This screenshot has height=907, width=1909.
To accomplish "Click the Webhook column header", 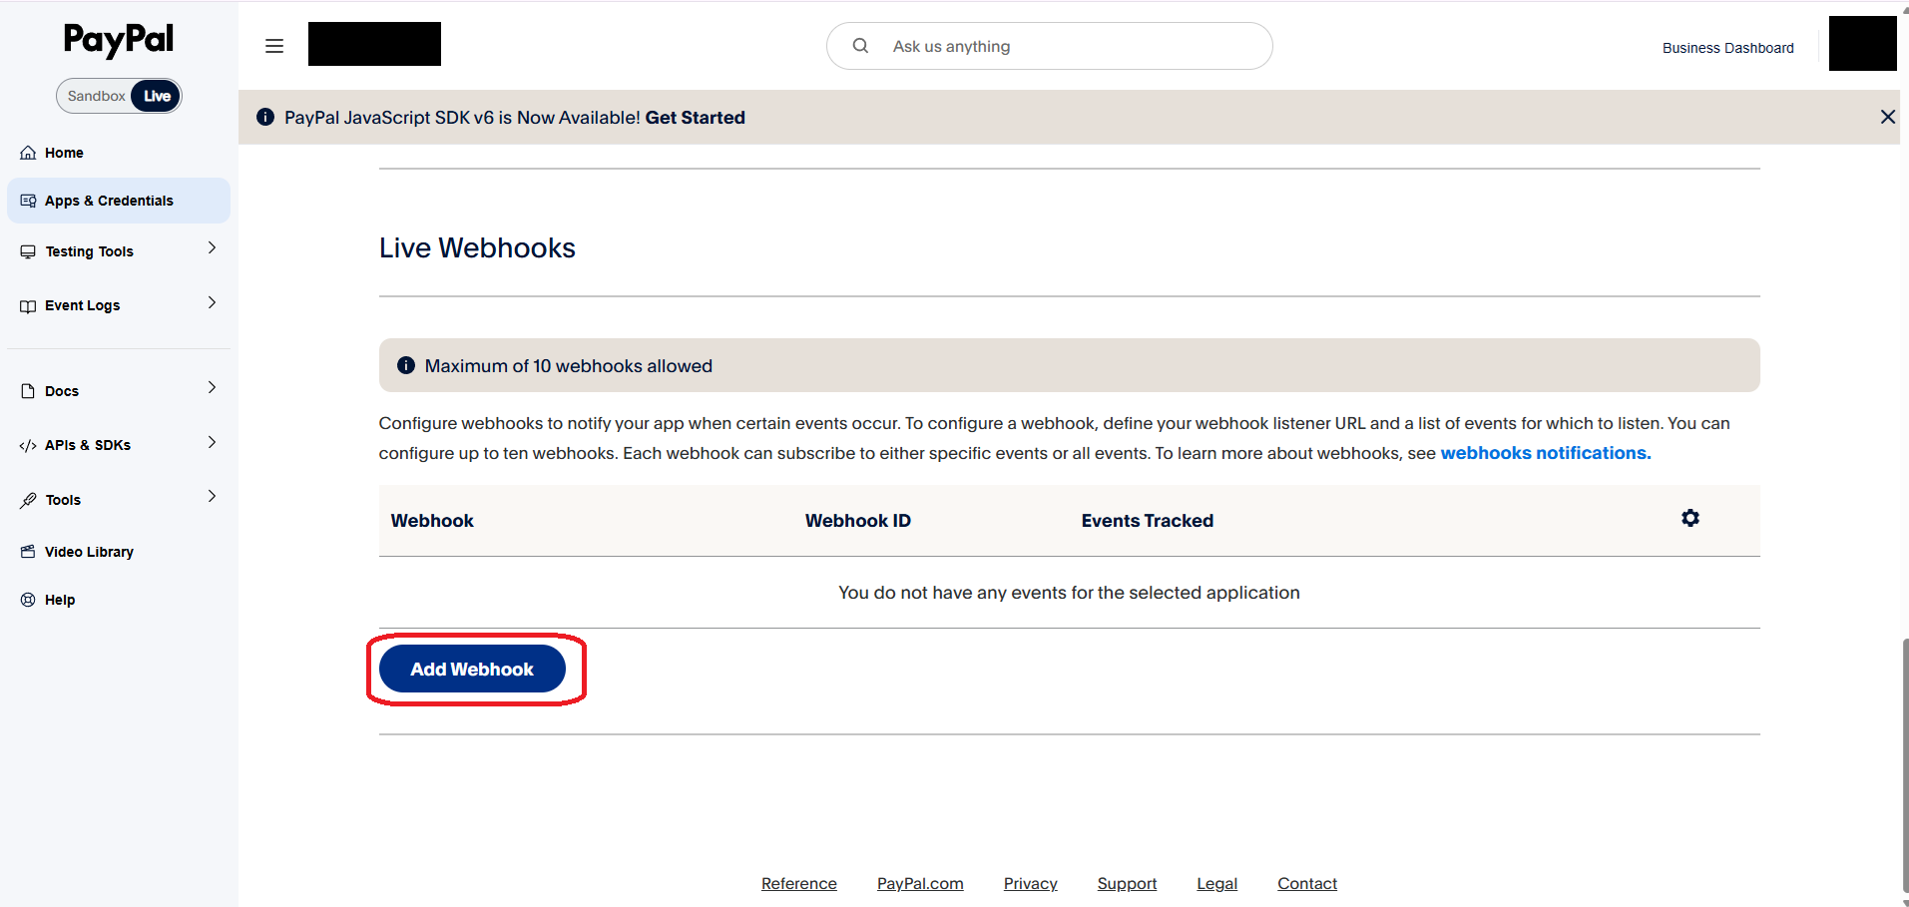I will [x=432, y=521].
